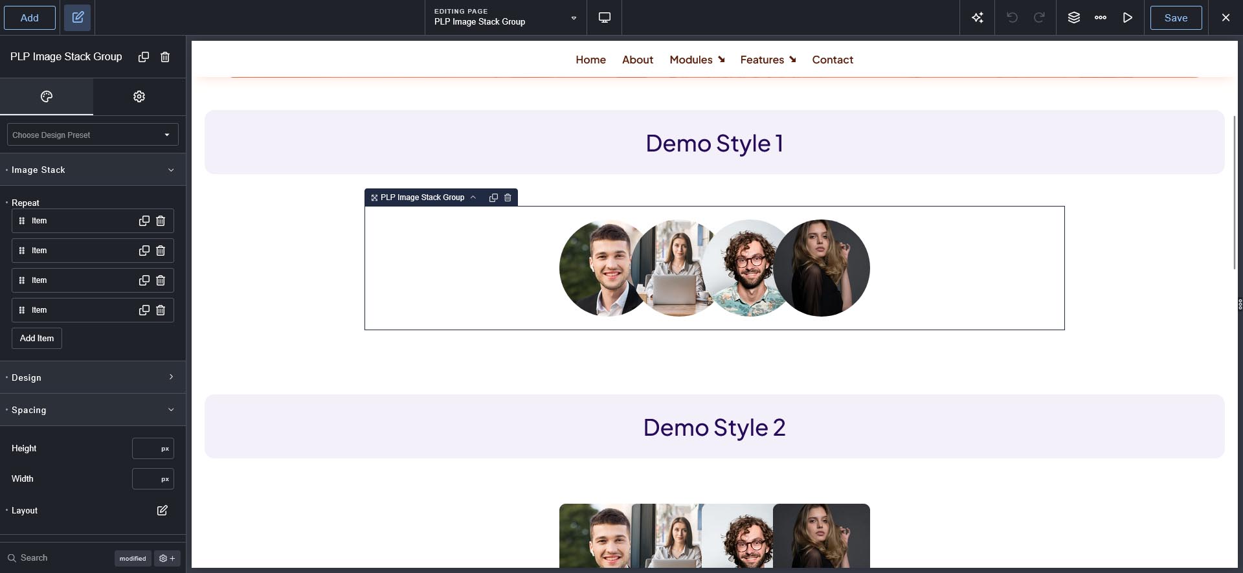Click the gear plus settings icon in footer
The width and height of the screenshot is (1243, 573).
167,558
